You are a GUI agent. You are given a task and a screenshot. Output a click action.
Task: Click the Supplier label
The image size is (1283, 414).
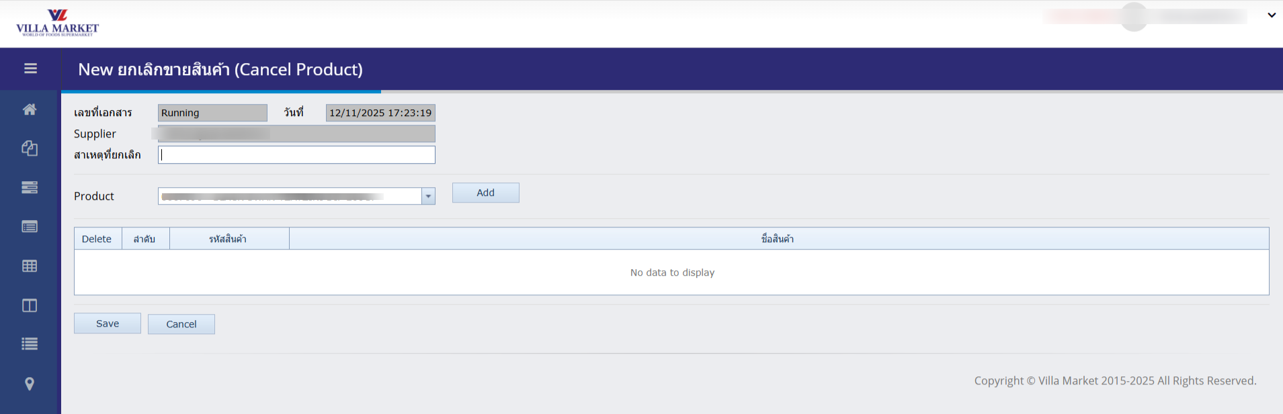[95, 134]
